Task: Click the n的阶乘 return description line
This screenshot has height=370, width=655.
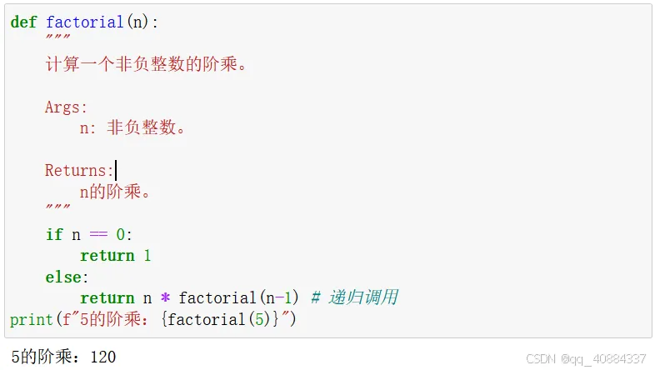Action: click(114, 192)
